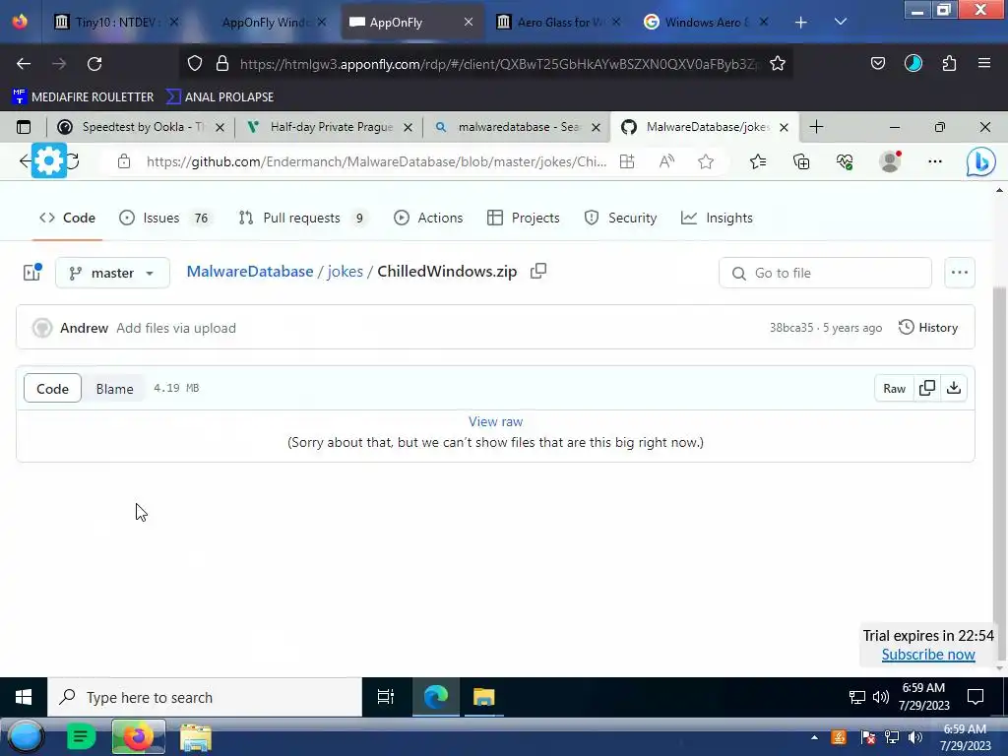The image size is (1008, 756).
Task: Add this GitHub page to Edge favorites
Action: pyautogui.click(x=706, y=162)
